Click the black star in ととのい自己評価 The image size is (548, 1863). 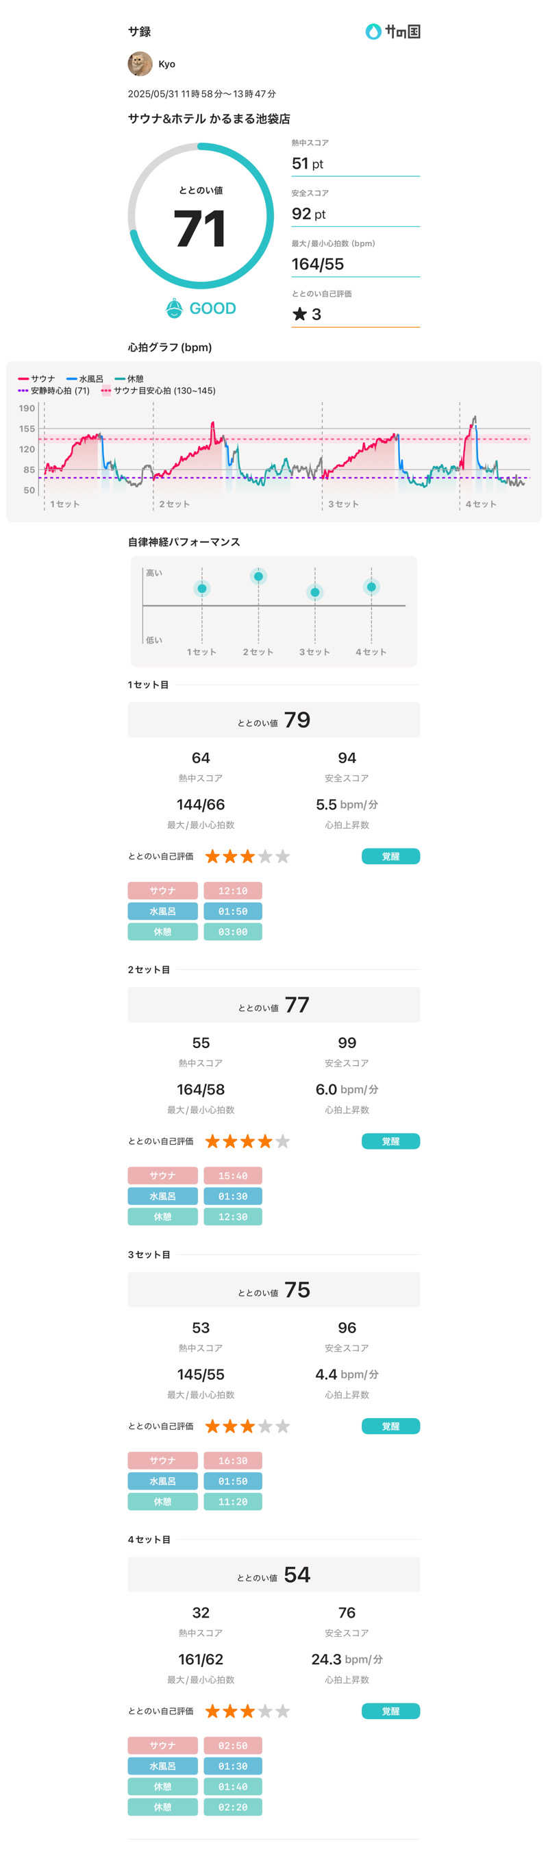tap(299, 314)
